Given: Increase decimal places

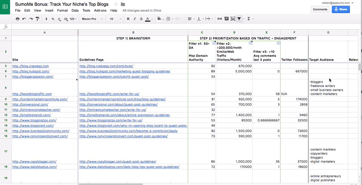Looking at the screenshot, I should click(x=66, y=19).
